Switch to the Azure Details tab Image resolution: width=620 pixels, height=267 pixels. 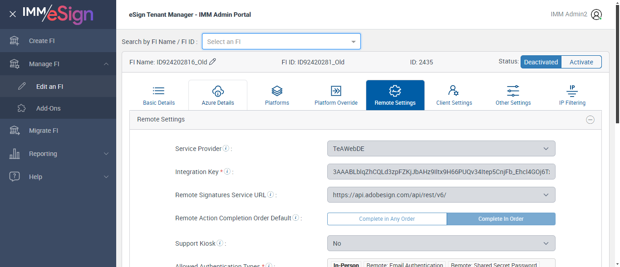(x=218, y=95)
